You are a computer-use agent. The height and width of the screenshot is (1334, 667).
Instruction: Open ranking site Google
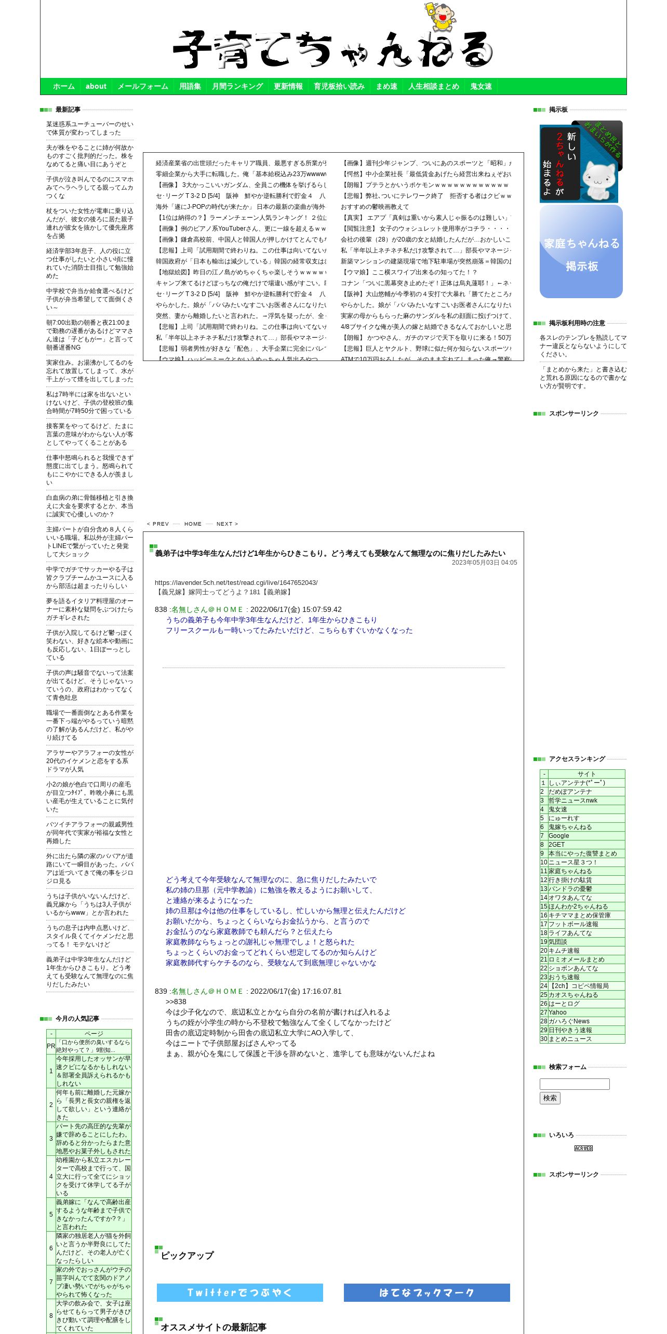[559, 836]
